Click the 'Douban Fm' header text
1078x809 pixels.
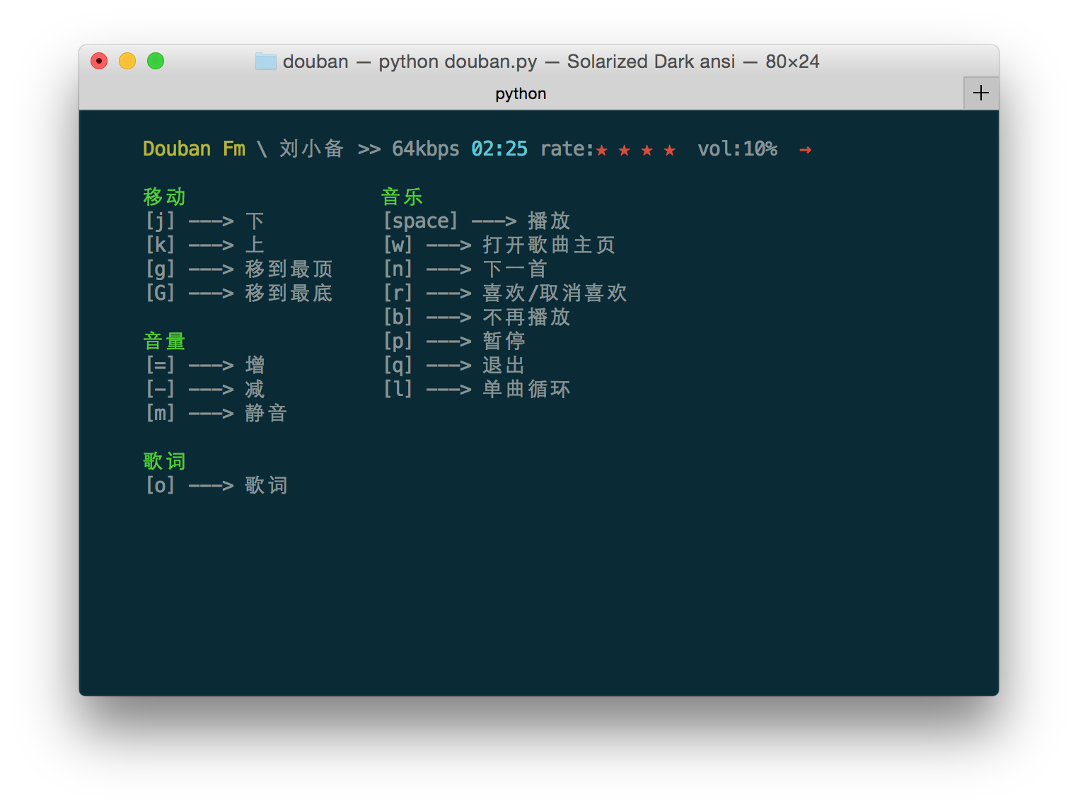pos(195,149)
